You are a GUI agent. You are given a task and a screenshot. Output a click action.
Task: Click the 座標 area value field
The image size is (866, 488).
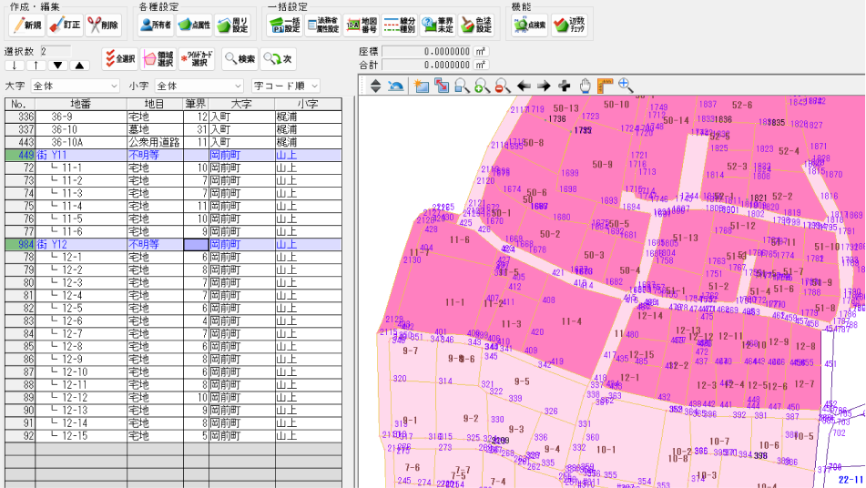pyautogui.click(x=427, y=52)
